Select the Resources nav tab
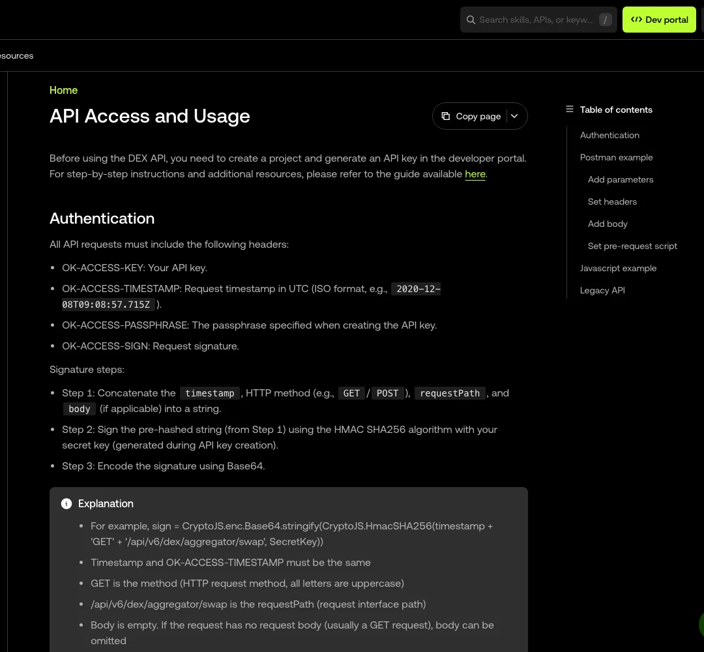Image resolution: width=704 pixels, height=652 pixels. pos(16,55)
